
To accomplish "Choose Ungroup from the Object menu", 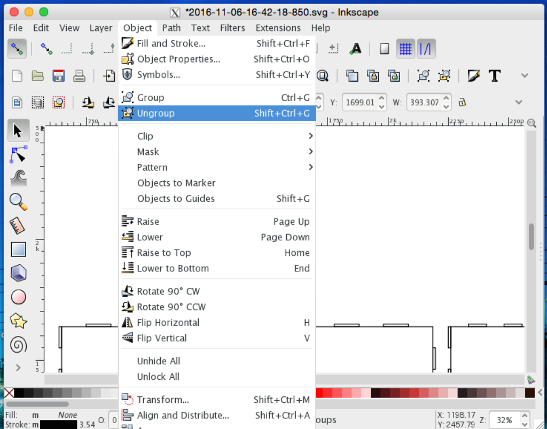I will click(217, 113).
